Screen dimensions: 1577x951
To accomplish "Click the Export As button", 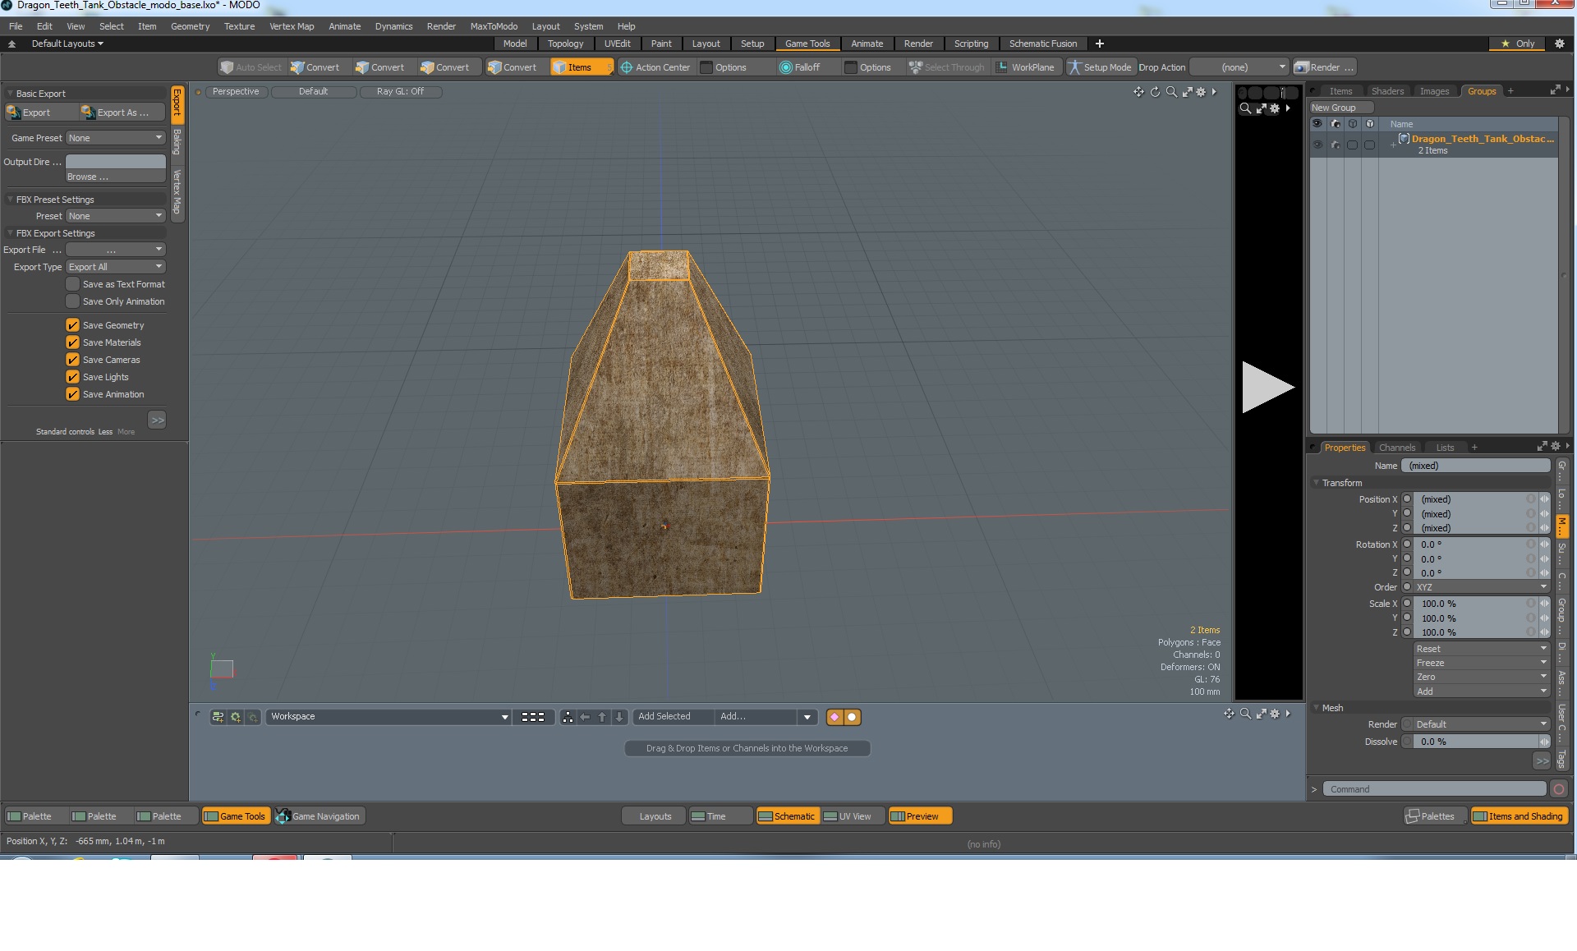I will click(122, 113).
